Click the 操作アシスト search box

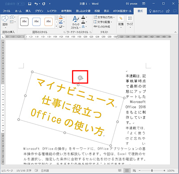tap(156, 11)
